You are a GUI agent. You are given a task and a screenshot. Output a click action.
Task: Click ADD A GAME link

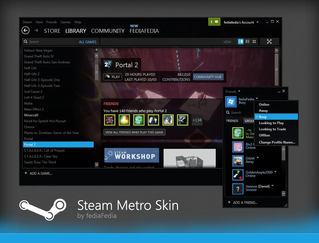(x=41, y=173)
